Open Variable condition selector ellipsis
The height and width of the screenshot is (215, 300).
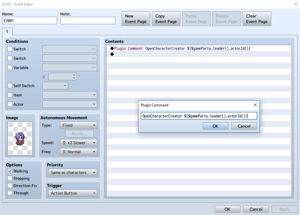[93, 68]
